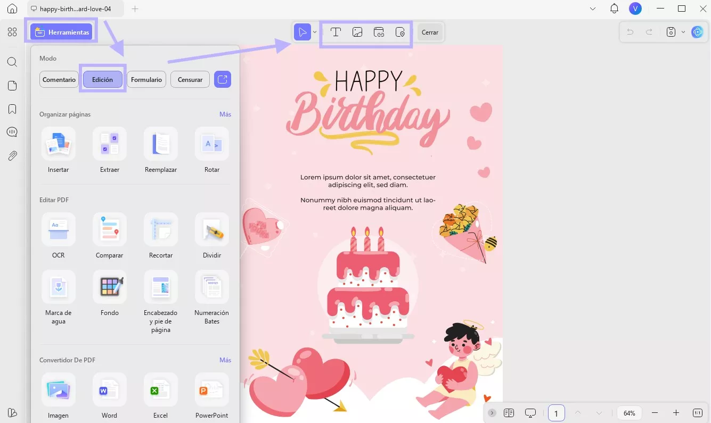Image resolution: width=711 pixels, height=423 pixels.
Task: Start the slideshow presentation icon
Action: point(530,413)
